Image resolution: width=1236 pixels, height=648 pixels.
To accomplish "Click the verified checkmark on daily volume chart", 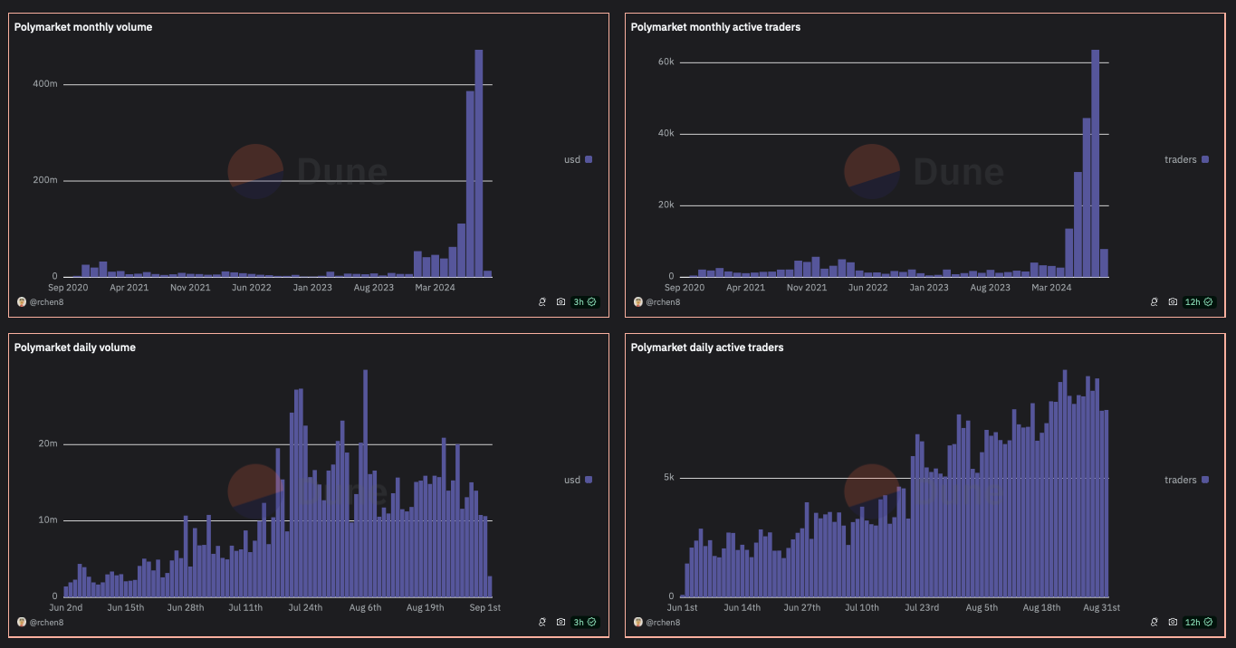I will tap(593, 622).
